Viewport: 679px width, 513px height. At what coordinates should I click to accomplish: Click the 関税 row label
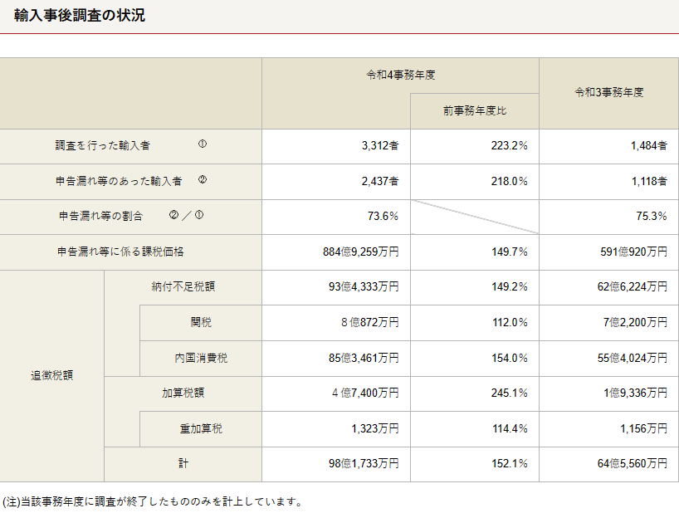[201, 322]
